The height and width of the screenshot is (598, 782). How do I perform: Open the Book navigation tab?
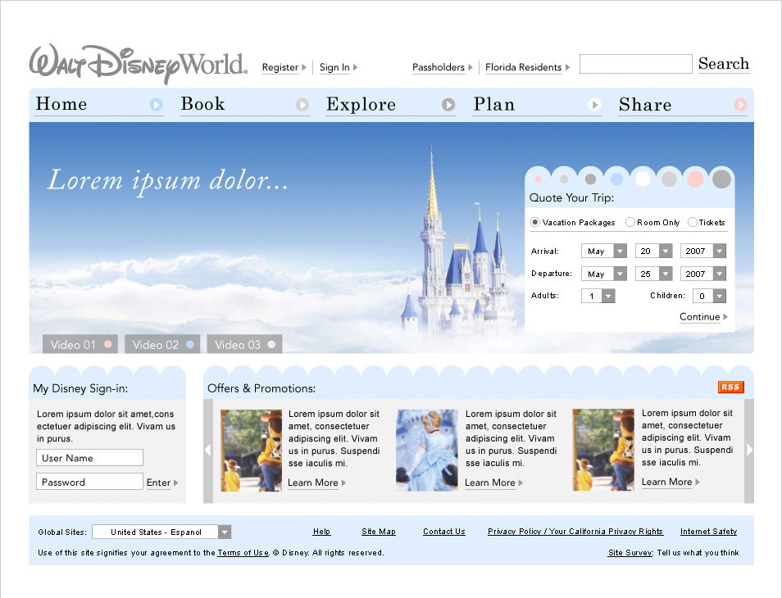coord(245,105)
